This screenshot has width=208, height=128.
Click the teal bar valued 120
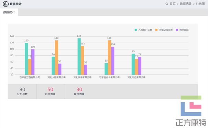point(26,59)
